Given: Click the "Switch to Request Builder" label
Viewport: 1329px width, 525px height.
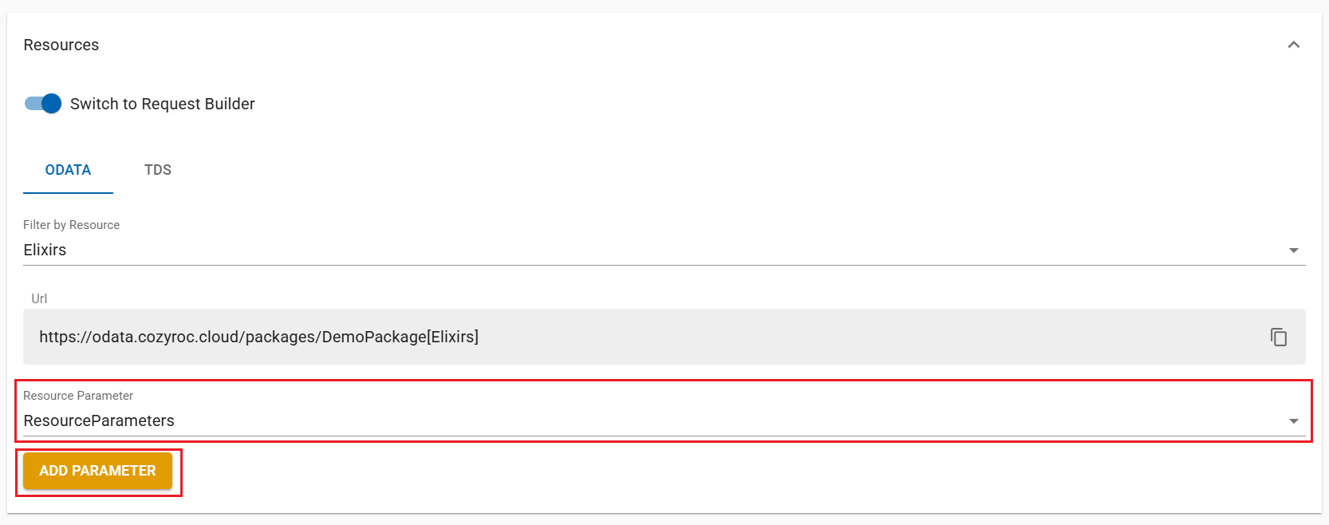Looking at the screenshot, I should pyautogui.click(x=163, y=104).
